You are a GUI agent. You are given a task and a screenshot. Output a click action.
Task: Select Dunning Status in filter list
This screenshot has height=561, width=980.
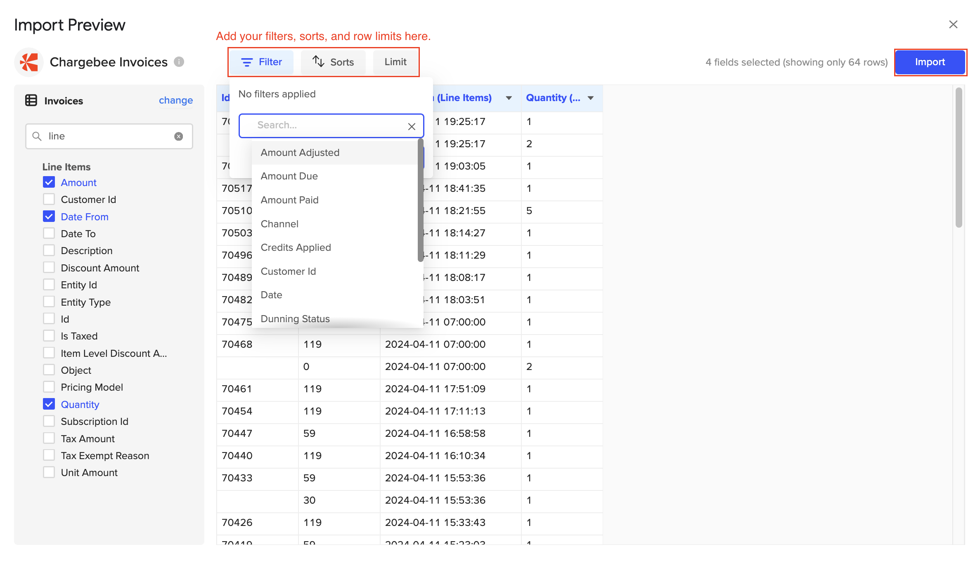click(335, 319)
